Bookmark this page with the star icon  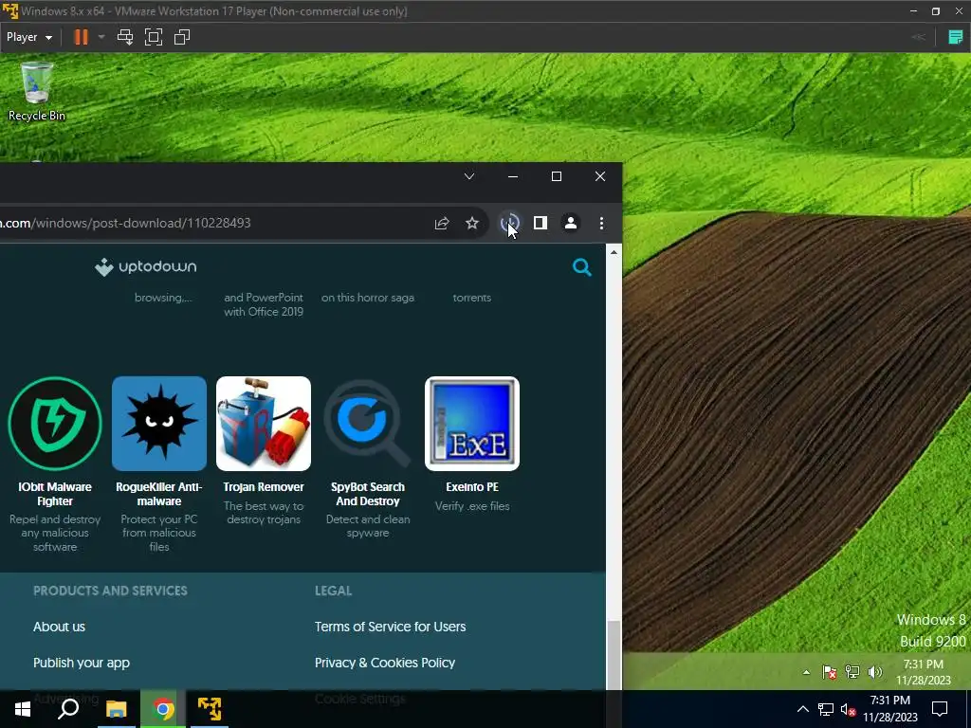(472, 223)
